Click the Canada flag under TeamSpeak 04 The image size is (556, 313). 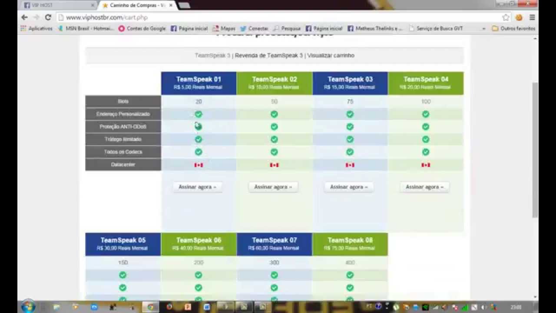tap(426, 165)
